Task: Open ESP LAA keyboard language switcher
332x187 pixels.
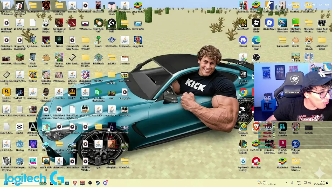Action: click(299, 183)
